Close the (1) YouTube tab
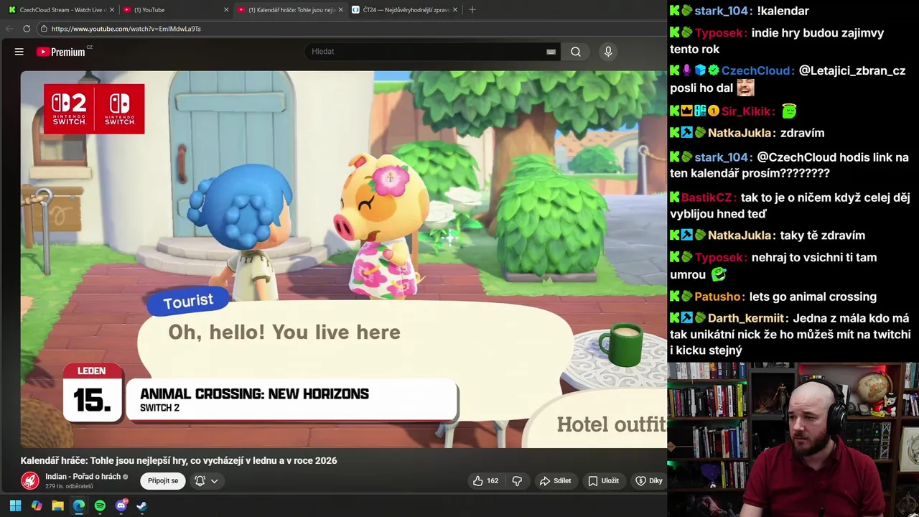 tap(226, 10)
